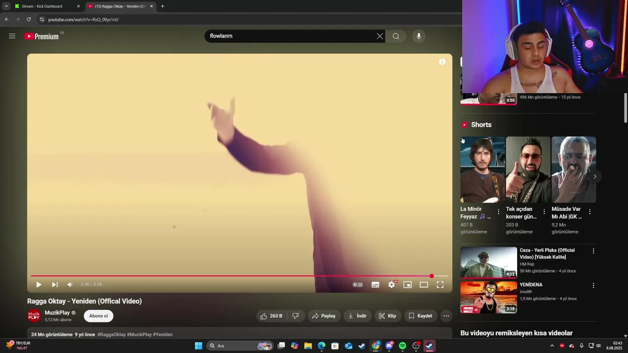The height and width of the screenshot is (353, 628).
Task: Like the video showing 263 B
Action: [271, 316]
